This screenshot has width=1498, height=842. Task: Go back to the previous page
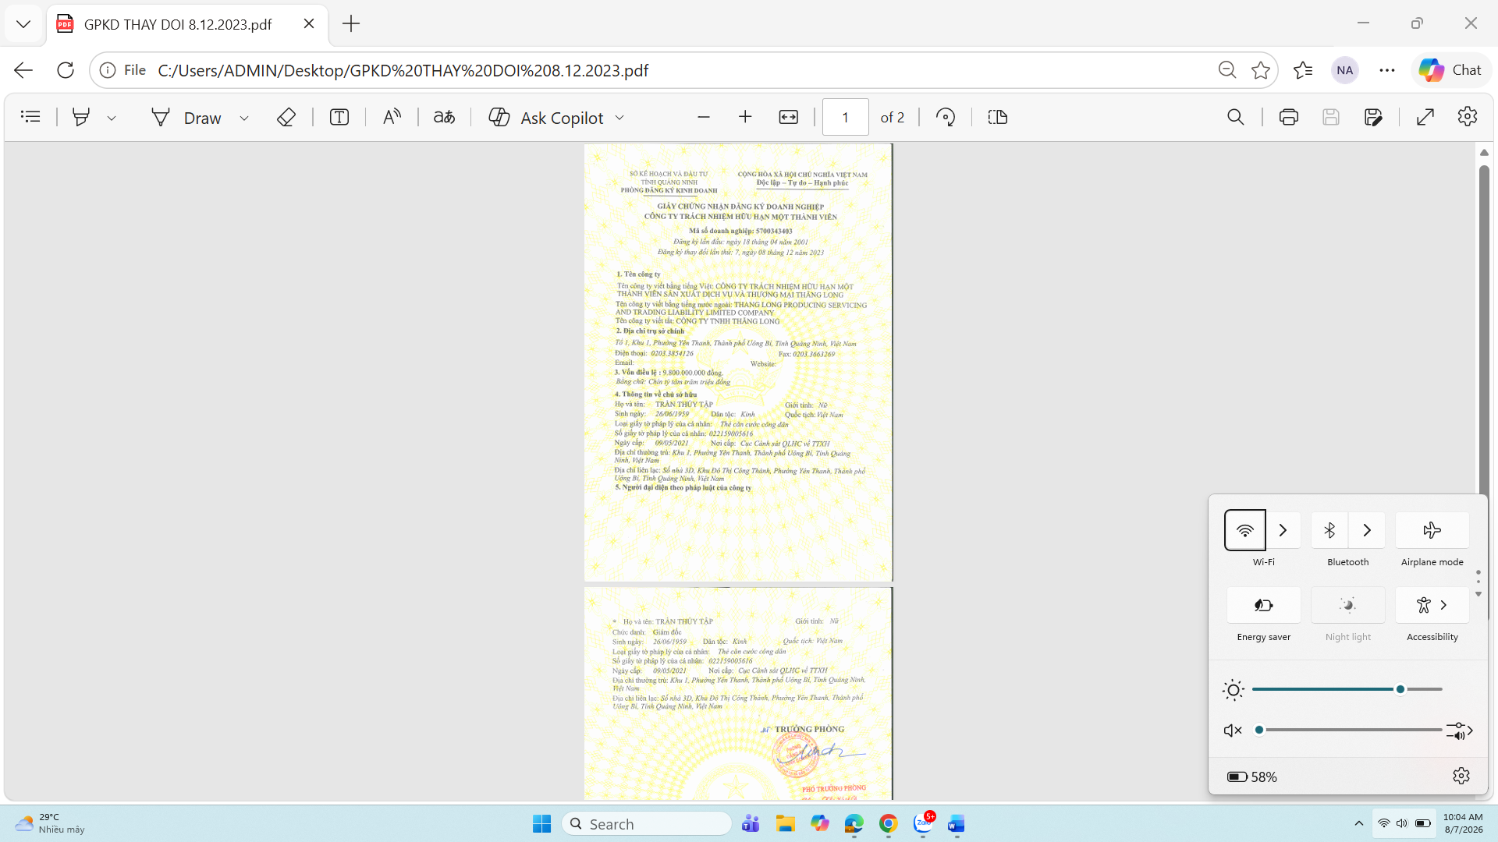coord(23,70)
